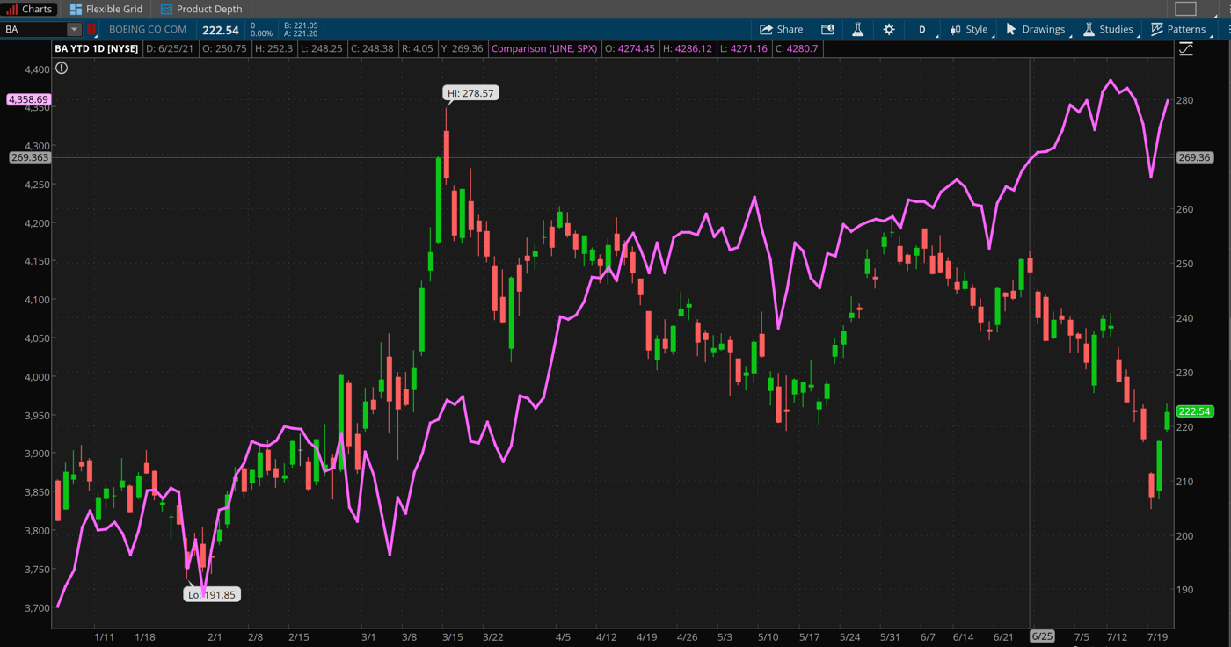Switch to the Charts tab

coord(30,9)
